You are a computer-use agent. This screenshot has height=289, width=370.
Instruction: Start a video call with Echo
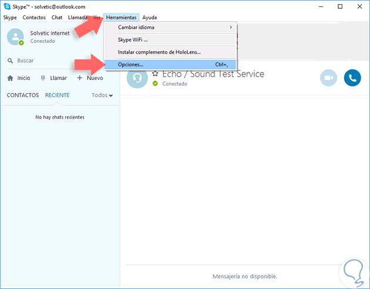pyautogui.click(x=328, y=78)
